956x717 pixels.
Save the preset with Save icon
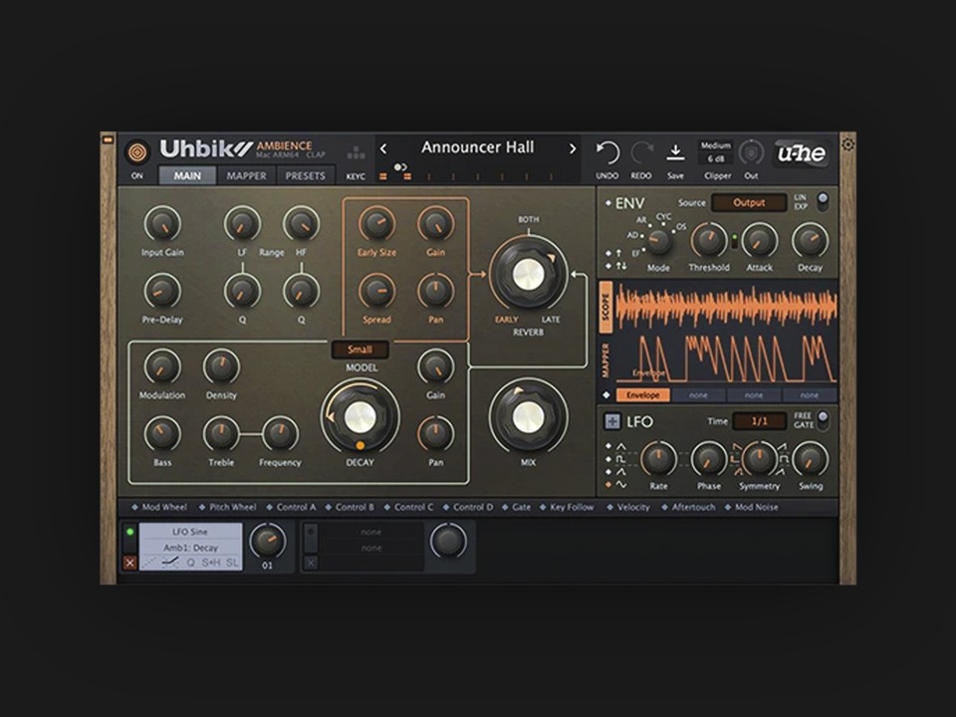point(675,152)
